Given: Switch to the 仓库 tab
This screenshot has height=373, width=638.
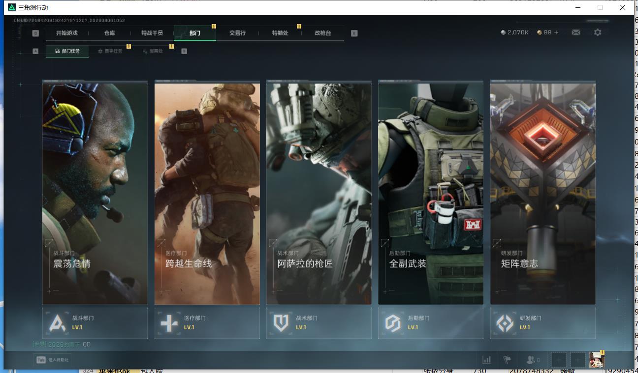Looking at the screenshot, I should click(109, 33).
